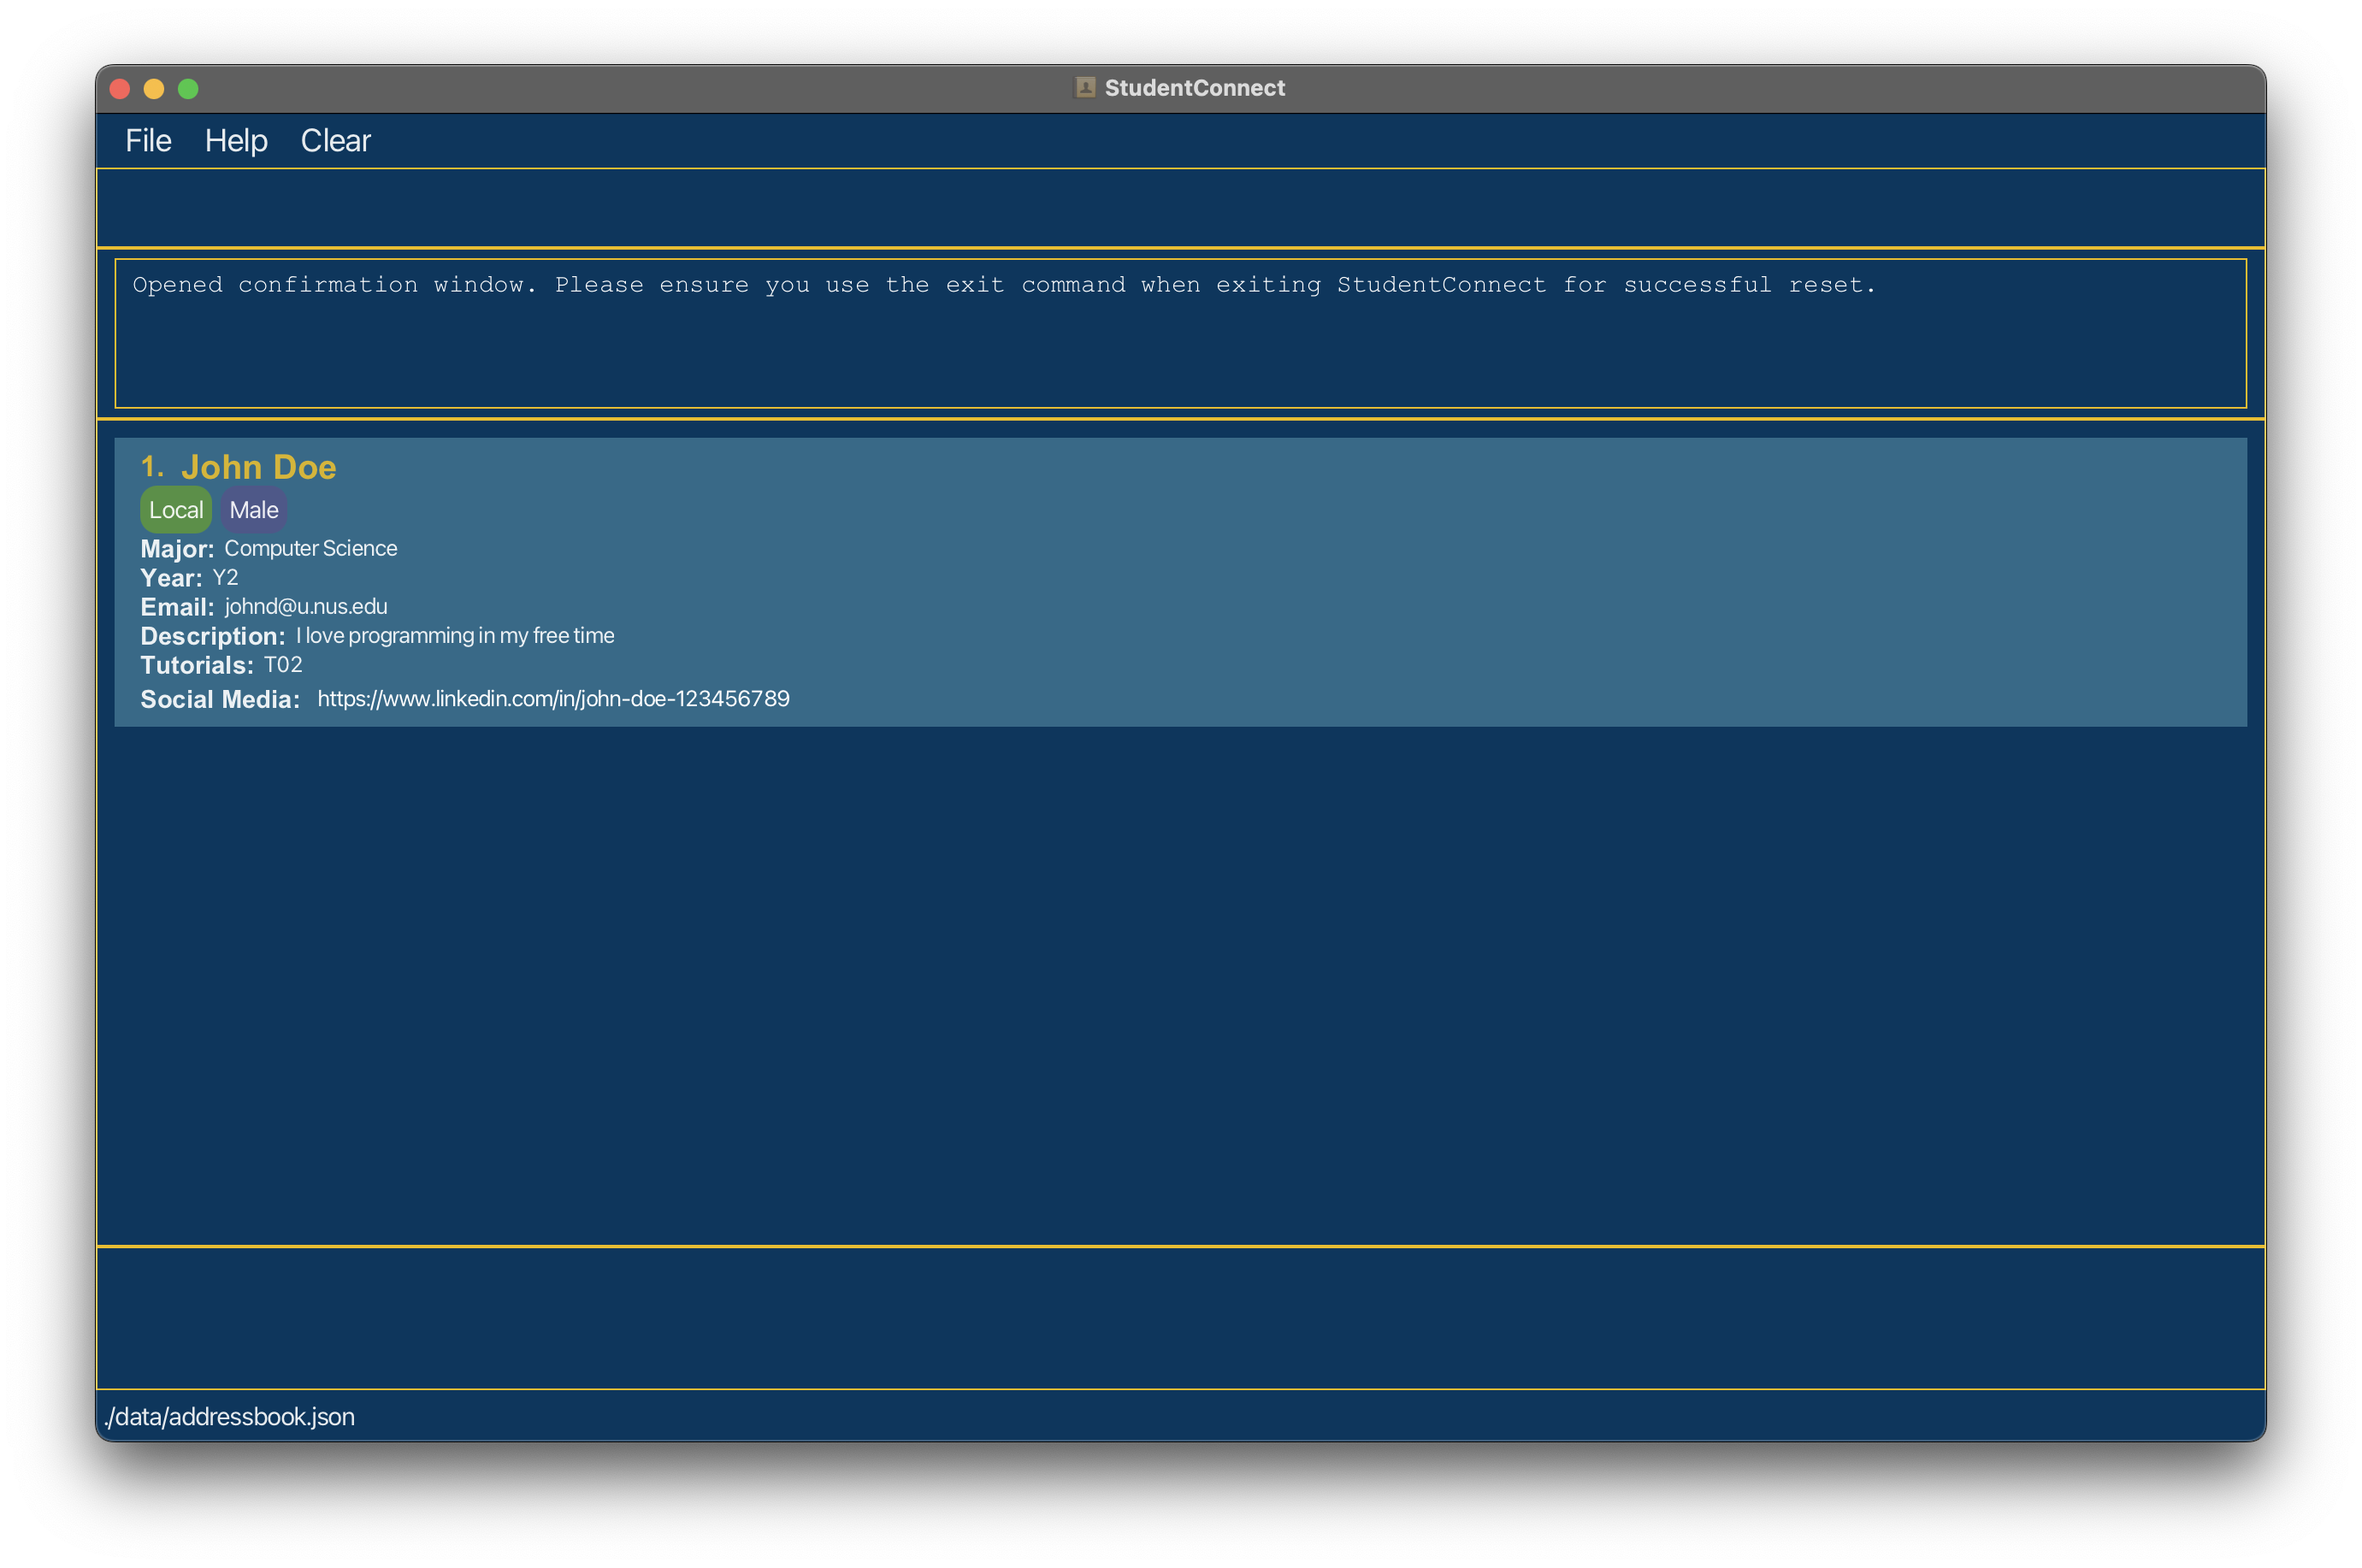Click the yellow minimize button on the window
Image resolution: width=2362 pixels, height=1568 pixels.
point(154,89)
